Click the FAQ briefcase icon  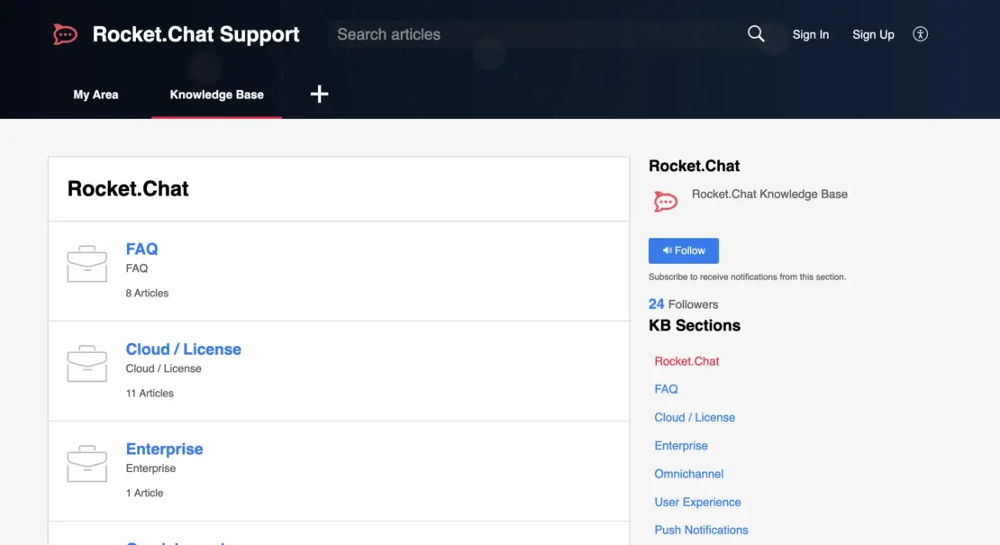coord(86,262)
